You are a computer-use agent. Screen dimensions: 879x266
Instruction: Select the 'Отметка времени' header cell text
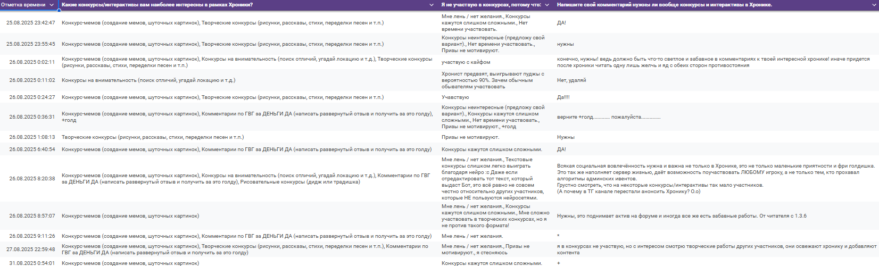click(x=23, y=5)
